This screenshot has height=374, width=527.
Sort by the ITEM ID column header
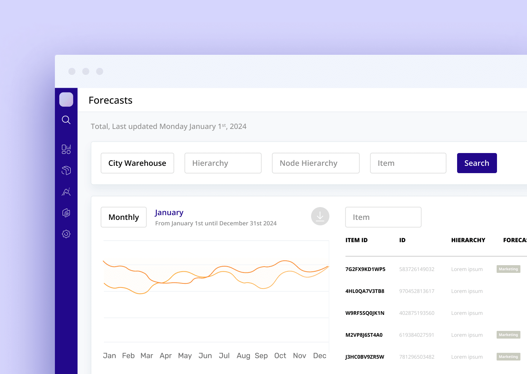[356, 240]
